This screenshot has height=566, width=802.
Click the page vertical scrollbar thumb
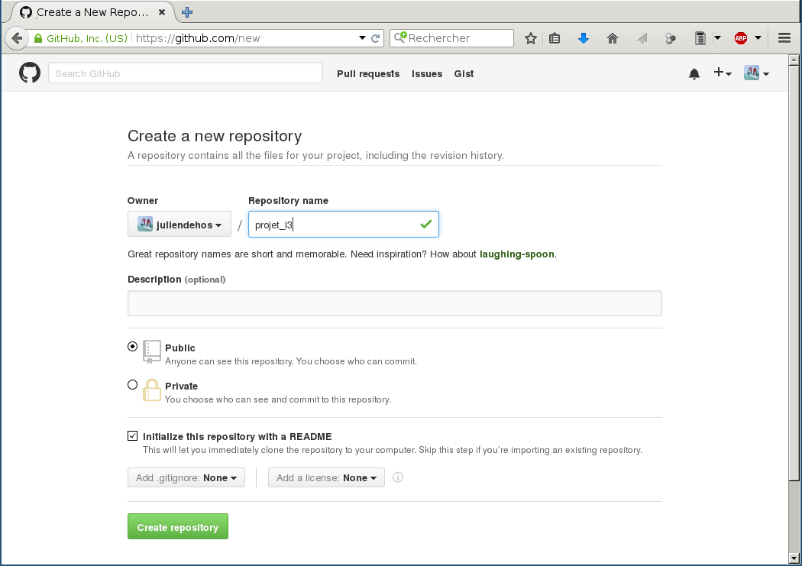click(x=794, y=273)
